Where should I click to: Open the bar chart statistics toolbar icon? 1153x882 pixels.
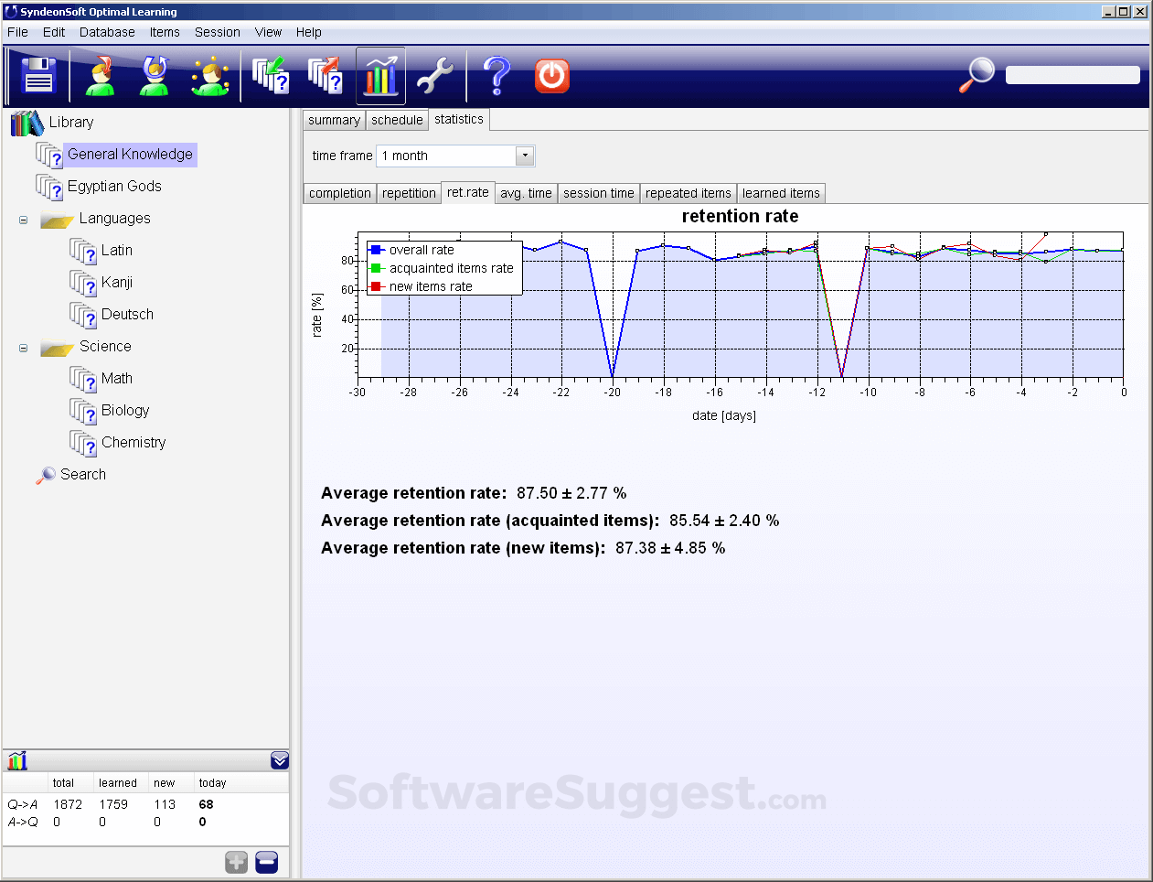point(380,76)
